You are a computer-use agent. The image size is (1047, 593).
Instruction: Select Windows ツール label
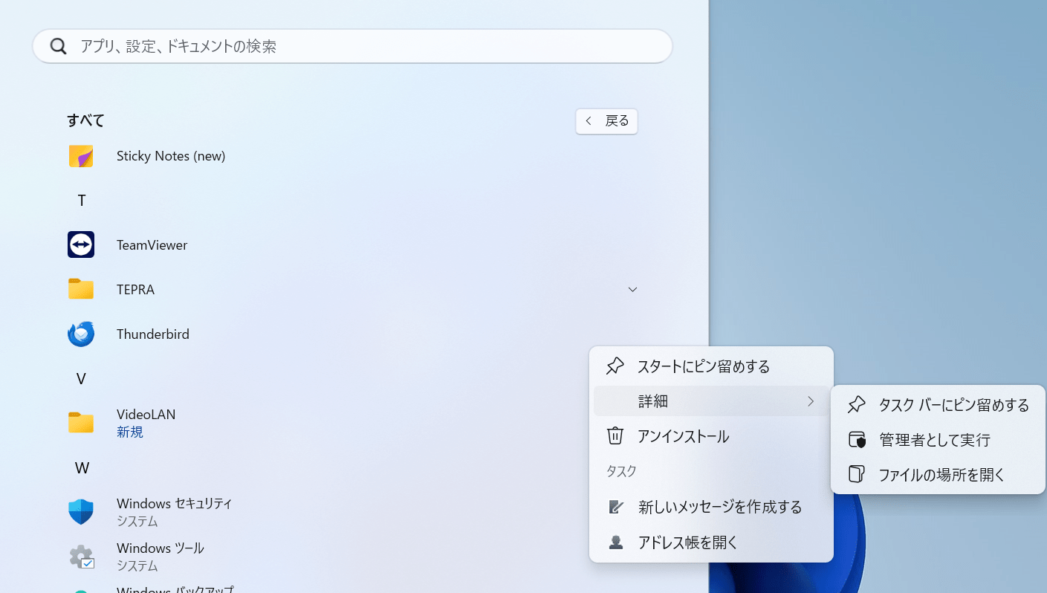pos(161,548)
